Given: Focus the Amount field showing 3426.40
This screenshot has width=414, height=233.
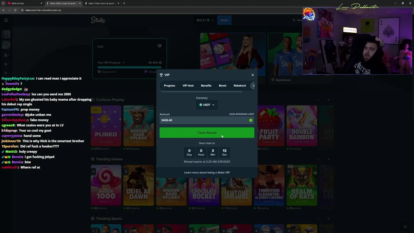Looking at the screenshot, I should (207, 120).
